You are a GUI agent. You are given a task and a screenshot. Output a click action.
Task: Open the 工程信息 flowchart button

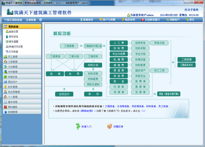(x=69, y=46)
